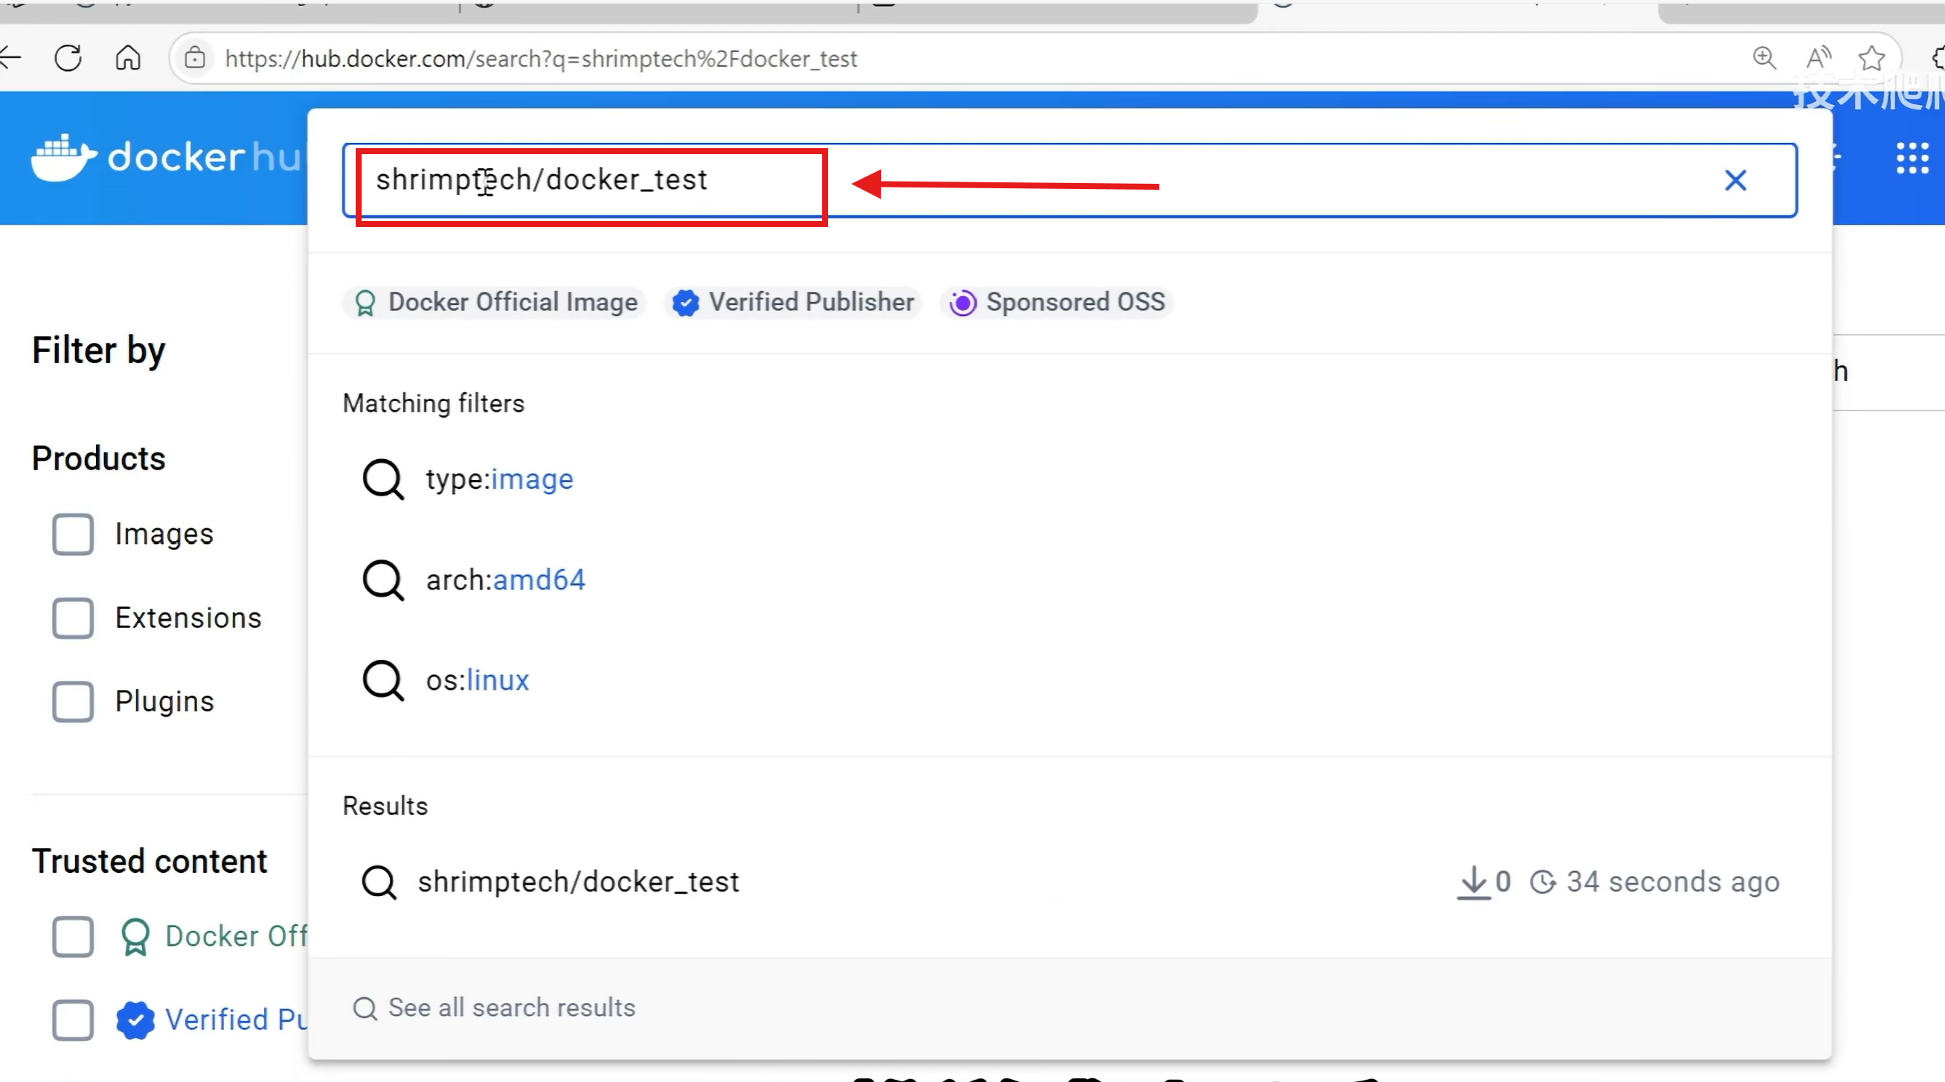
Task: Select the address bar URL
Action: pyautogui.click(x=541, y=58)
